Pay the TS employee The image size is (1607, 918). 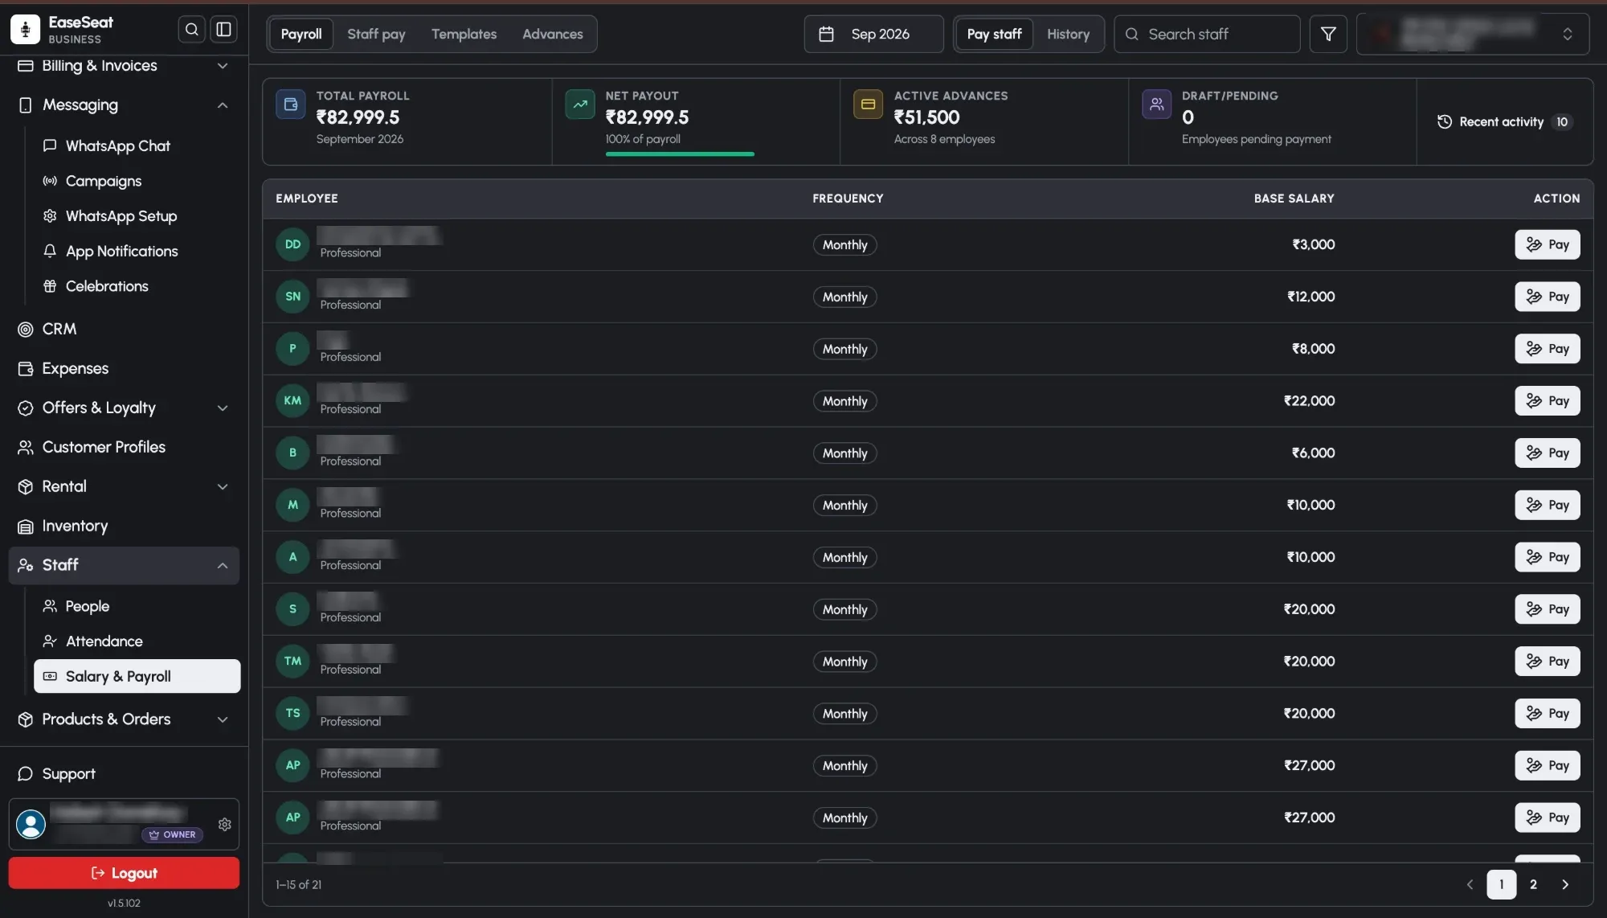tap(1548, 714)
